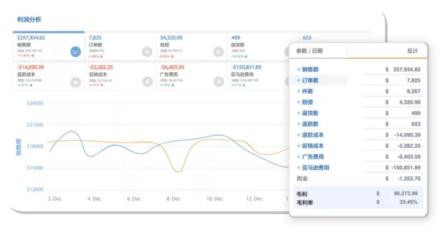
Task: Expand the 促销成本 row in the totals panel
Action: click(298, 146)
